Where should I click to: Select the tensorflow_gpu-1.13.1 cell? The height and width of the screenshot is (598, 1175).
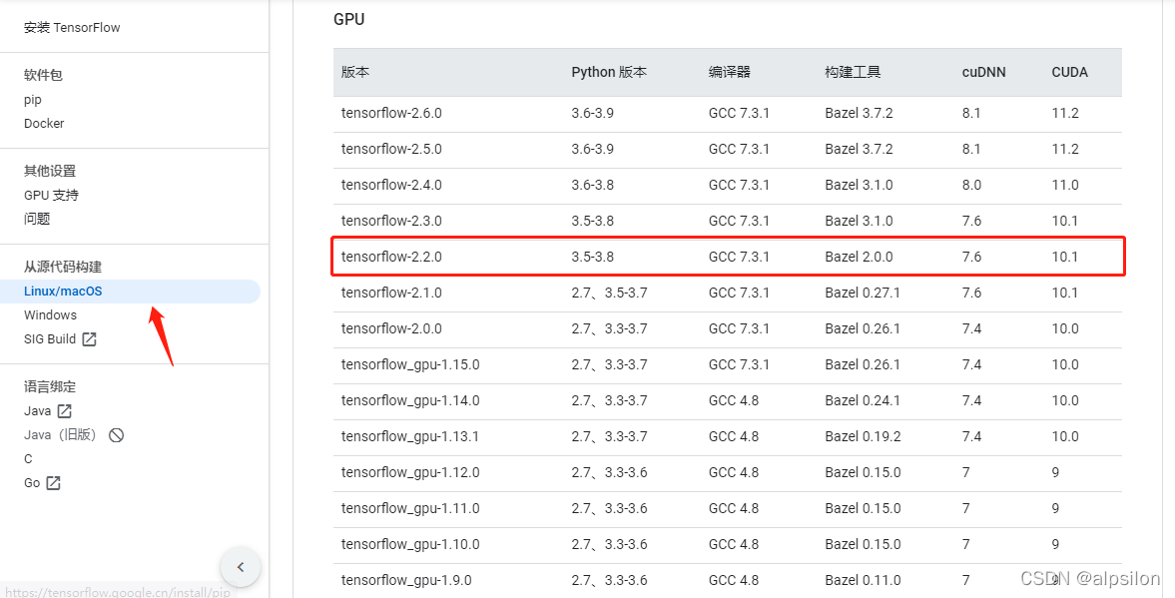[410, 437]
